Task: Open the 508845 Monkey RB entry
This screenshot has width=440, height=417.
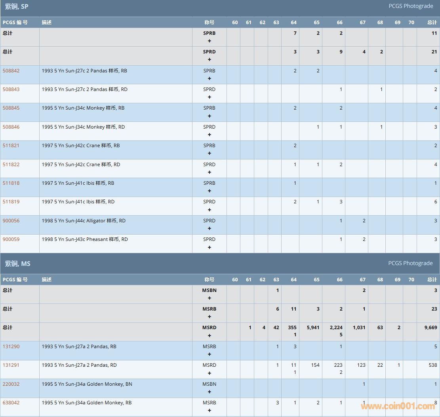Action: click(x=11, y=108)
